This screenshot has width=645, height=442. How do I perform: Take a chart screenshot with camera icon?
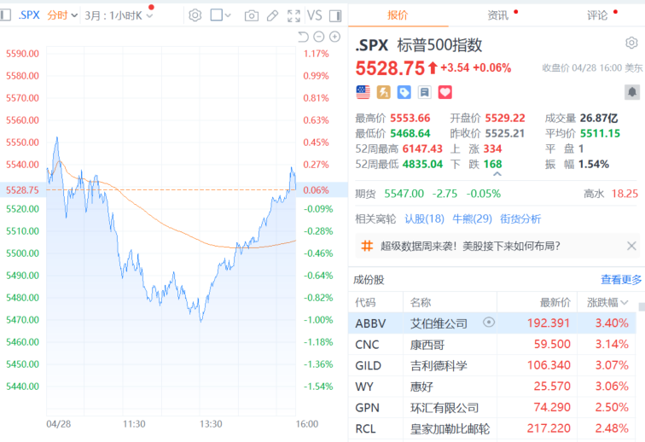coord(252,15)
